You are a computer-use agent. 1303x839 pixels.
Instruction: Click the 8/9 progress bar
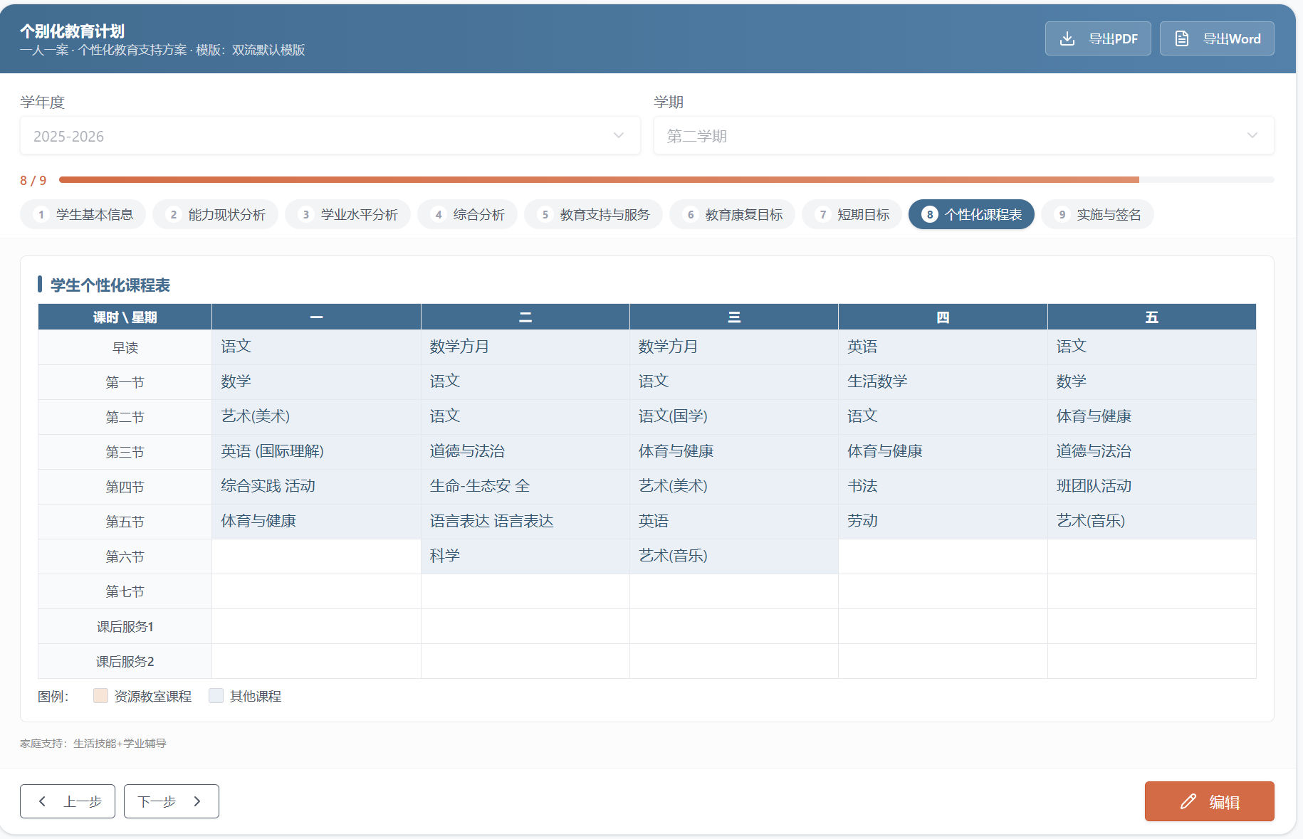666,180
